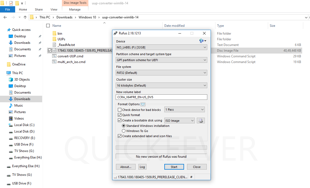Toggle Quick format checkbox
The width and height of the screenshot is (310, 188).
(120, 115)
